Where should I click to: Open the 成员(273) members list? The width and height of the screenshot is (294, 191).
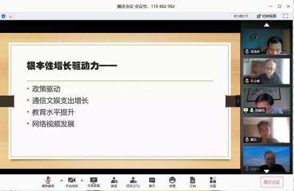pyautogui.click(x=133, y=182)
